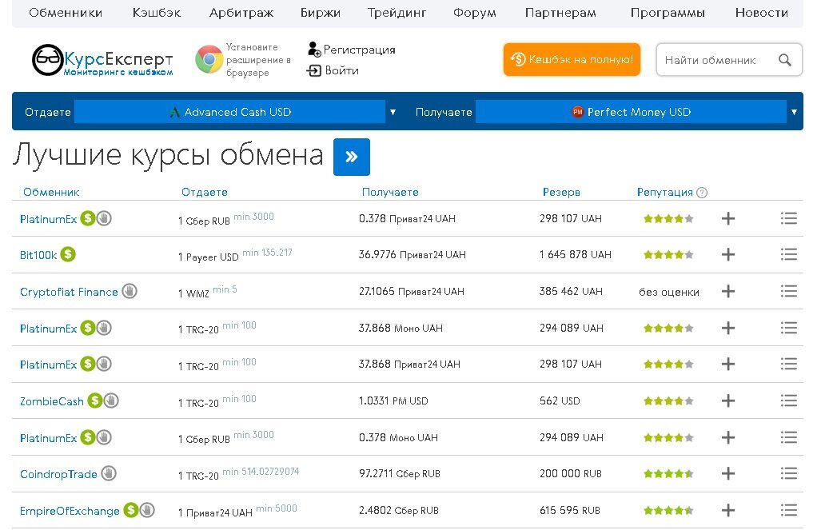The width and height of the screenshot is (829, 530).
Task: Click green cashback icon next to Bit100k
Action: 68,254
